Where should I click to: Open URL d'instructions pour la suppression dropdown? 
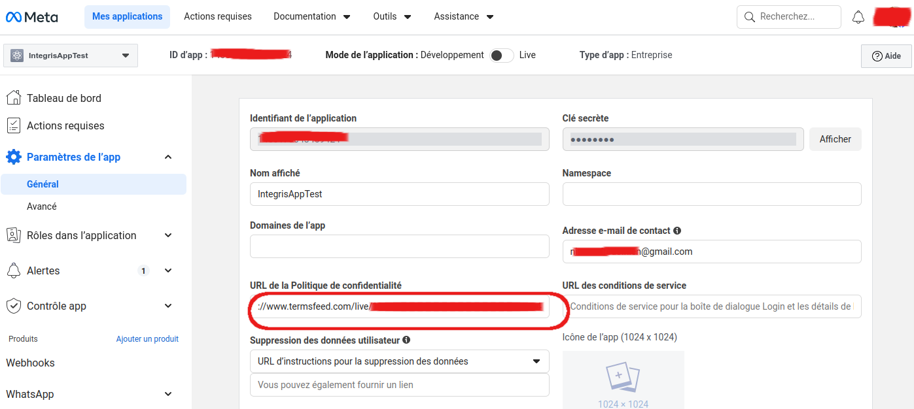pyautogui.click(x=400, y=361)
